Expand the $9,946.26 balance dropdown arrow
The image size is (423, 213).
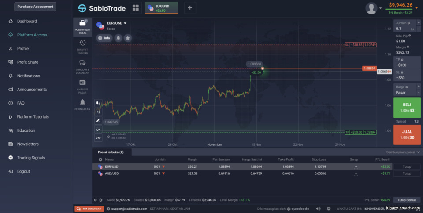click(416, 8)
